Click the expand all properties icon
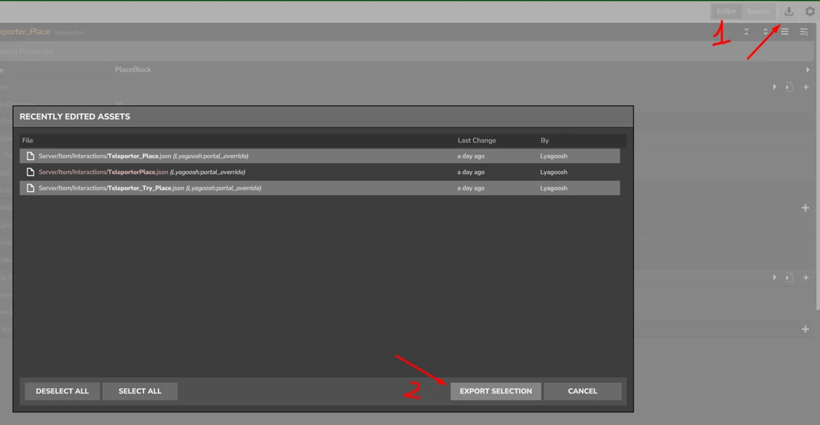This screenshot has height=425, width=820. click(x=766, y=32)
